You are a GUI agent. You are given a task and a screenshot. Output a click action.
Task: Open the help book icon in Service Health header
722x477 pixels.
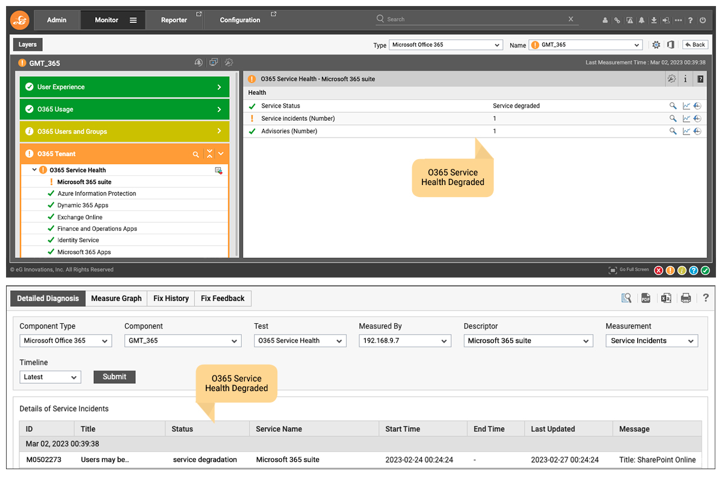click(700, 79)
